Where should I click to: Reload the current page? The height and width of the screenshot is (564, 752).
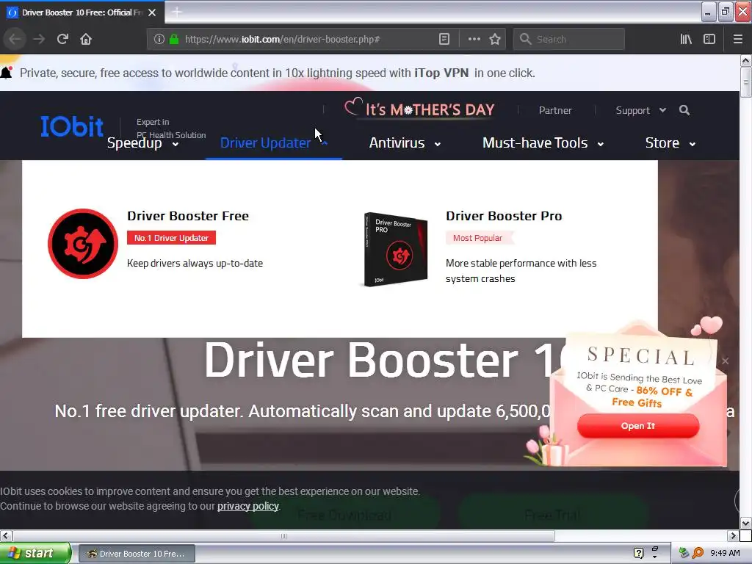(62, 39)
